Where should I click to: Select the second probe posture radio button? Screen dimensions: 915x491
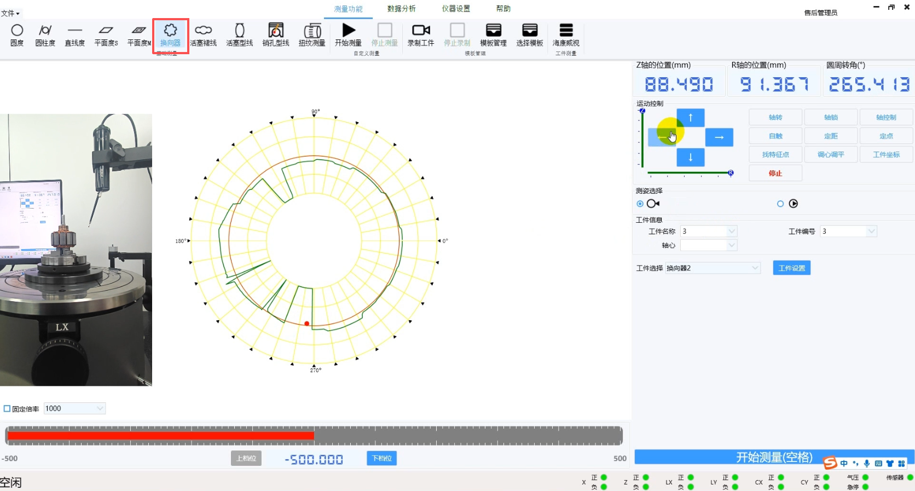[x=780, y=204]
